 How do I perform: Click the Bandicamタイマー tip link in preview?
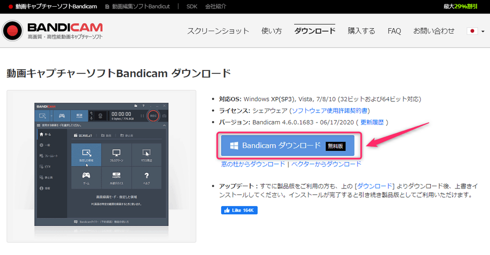[101, 222]
